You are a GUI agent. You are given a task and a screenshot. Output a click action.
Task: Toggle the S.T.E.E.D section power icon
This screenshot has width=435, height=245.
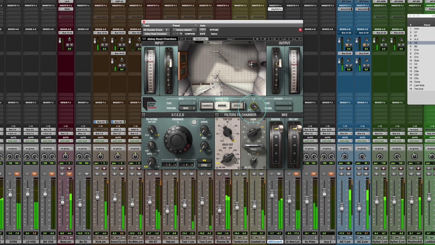tap(144, 115)
